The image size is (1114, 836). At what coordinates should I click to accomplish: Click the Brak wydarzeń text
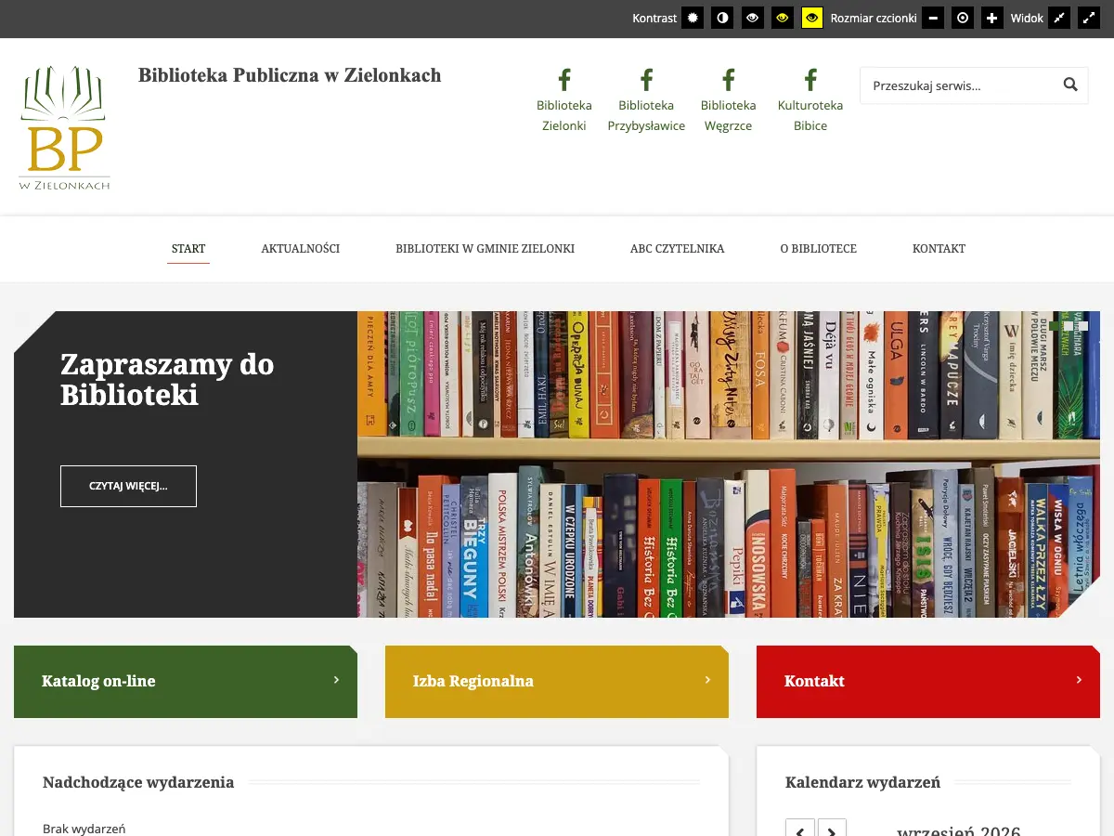click(84, 829)
